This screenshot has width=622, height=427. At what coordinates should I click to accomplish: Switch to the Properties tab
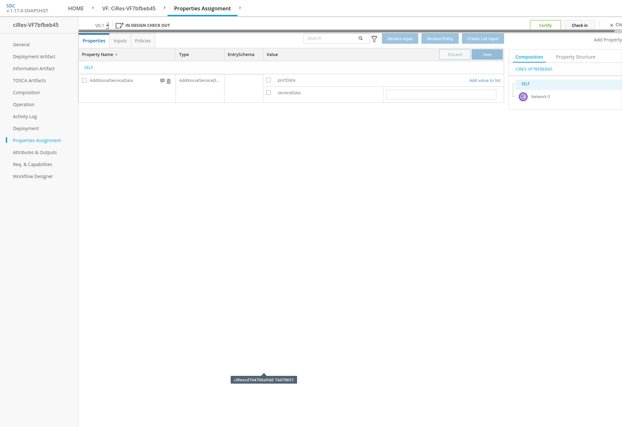click(x=94, y=41)
